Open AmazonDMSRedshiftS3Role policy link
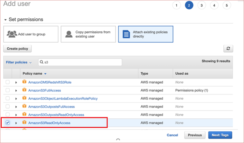This screenshot has width=244, height=143. pyautogui.click(x=50, y=82)
